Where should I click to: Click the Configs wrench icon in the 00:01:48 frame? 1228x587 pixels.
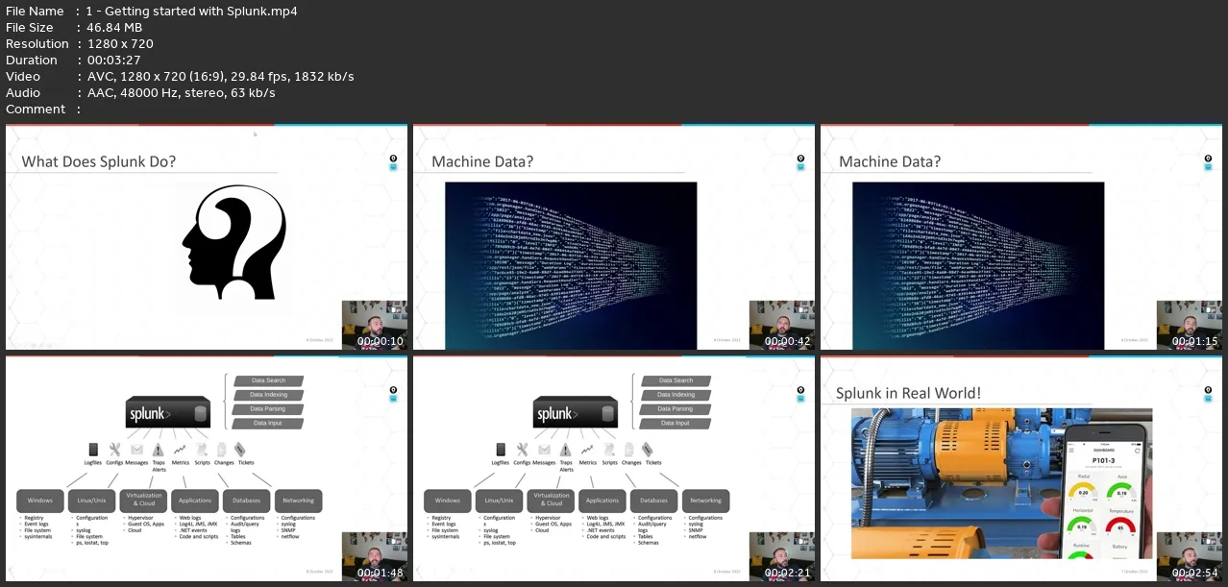[x=115, y=450]
